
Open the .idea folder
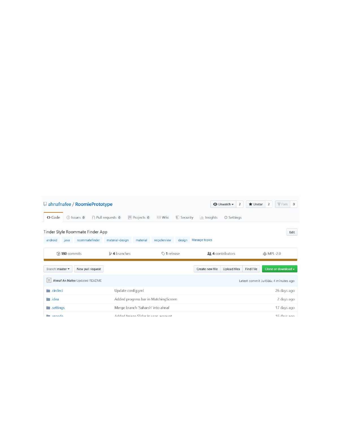pos(55,299)
